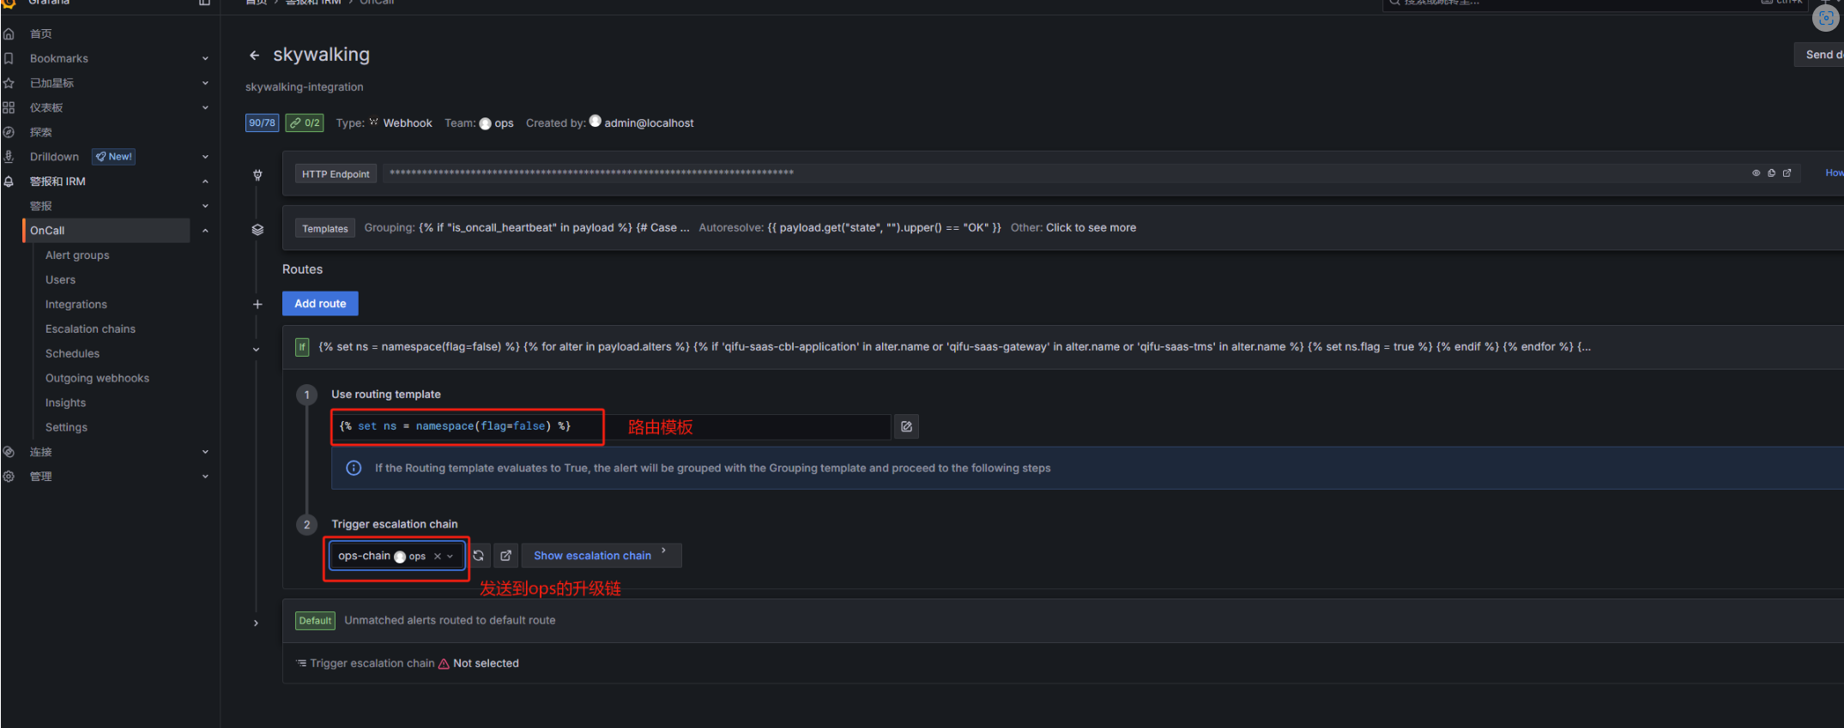Open Schedules in OnCall menu
Screen dimensions: 1844x728
tap(72, 354)
